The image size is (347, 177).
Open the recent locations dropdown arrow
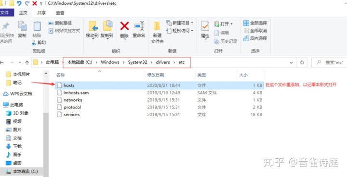[x=20, y=63]
